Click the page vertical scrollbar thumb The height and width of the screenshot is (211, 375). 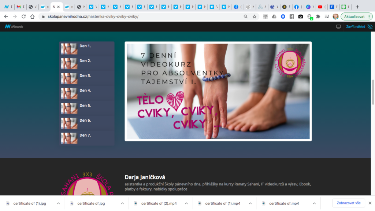(373, 92)
